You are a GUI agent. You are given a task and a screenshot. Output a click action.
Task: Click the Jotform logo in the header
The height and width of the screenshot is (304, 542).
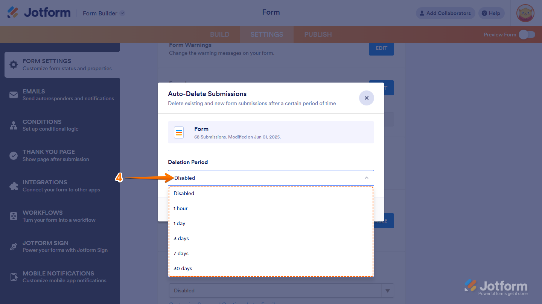(39, 12)
